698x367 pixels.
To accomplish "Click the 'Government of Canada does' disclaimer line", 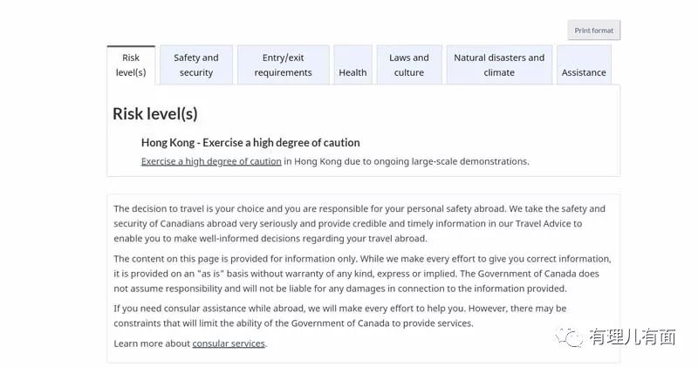I will [356, 274].
